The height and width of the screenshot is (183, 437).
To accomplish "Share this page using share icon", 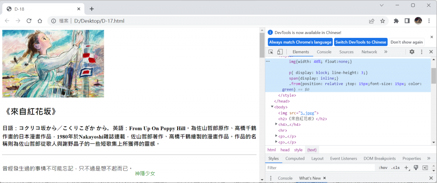I will 372,21.
